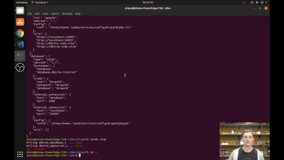Viewport: 284px width, 160px height.
Task: Click the "user": "drupal8" line
Action: point(50,82)
